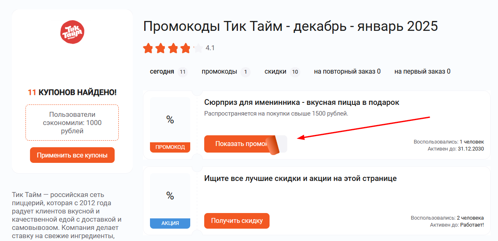Select the first star in the rating
498x241 pixels.
(x=148, y=48)
